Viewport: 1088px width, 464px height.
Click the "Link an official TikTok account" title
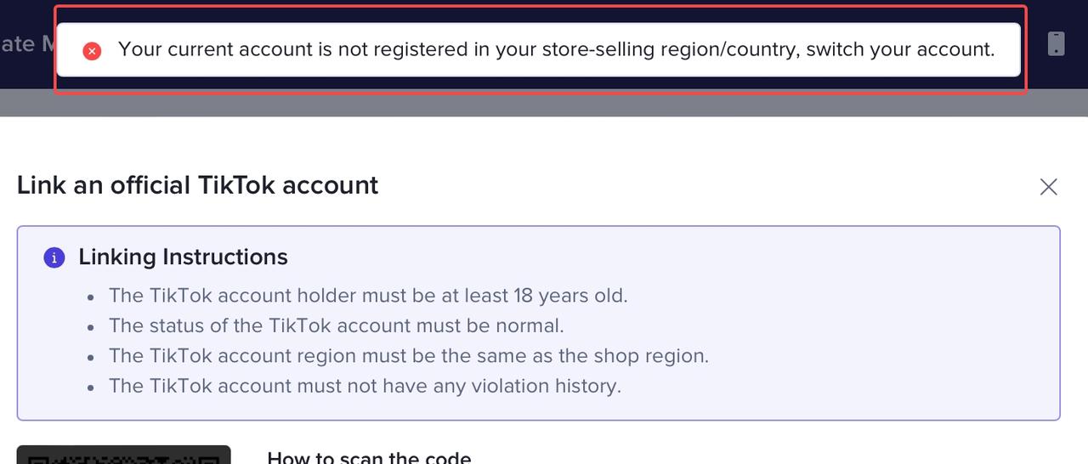[x=198, y=185]
